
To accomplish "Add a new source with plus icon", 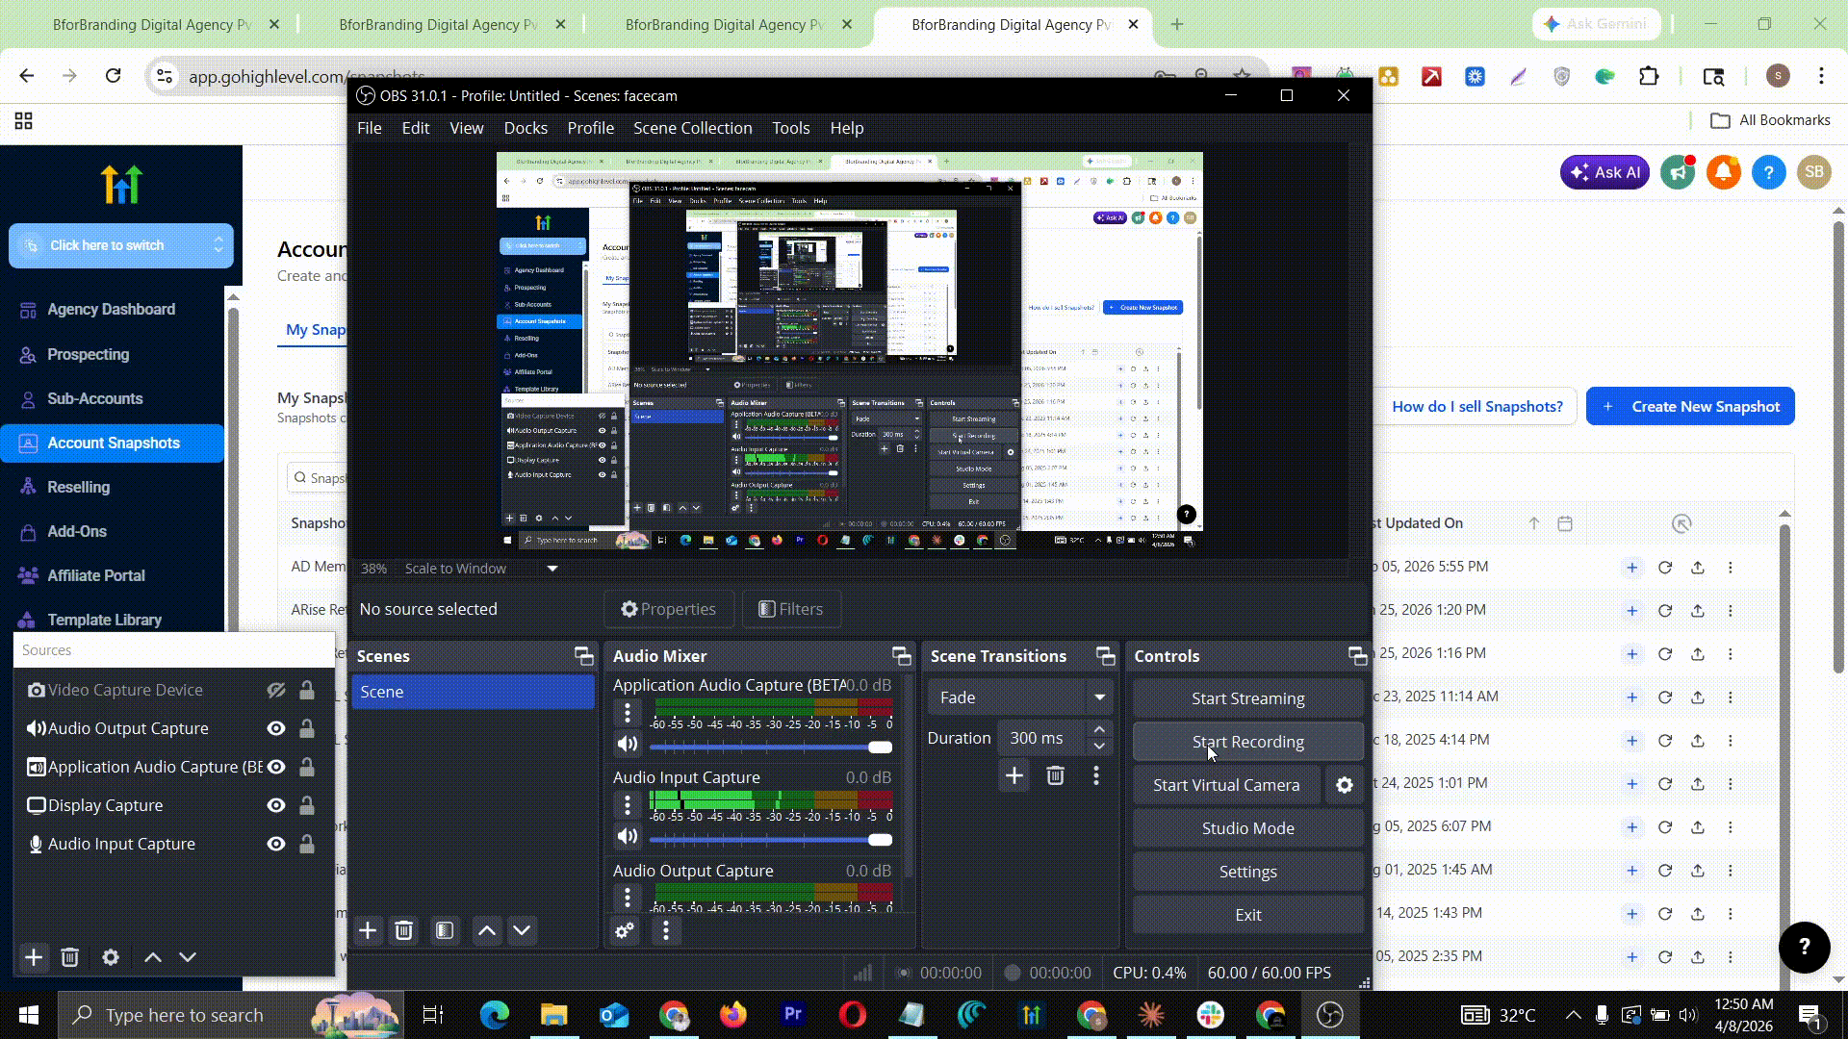I will [x=34, y=957].
